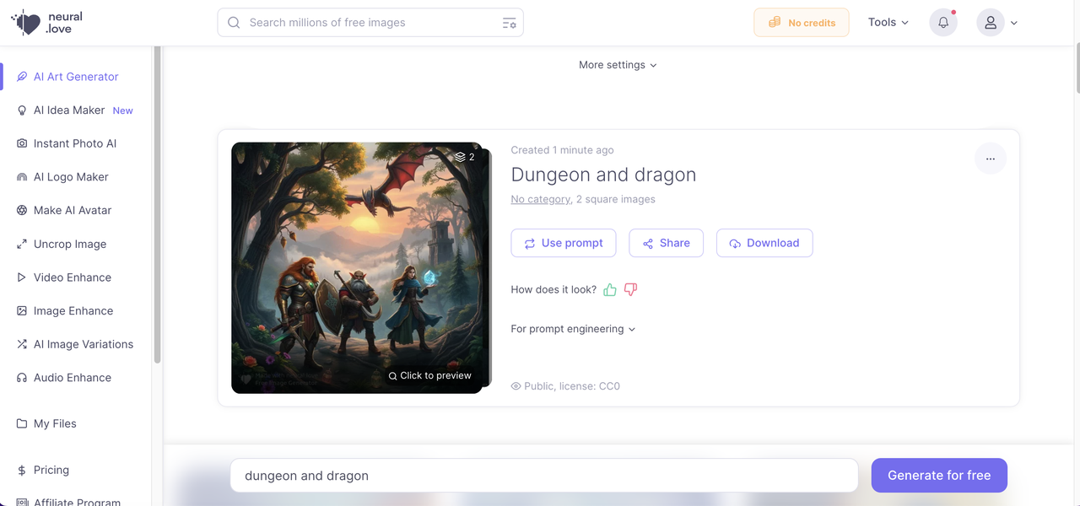
Task: Expand For prompt engineering details
Action: pyautogui.click(x=573, y=329)
